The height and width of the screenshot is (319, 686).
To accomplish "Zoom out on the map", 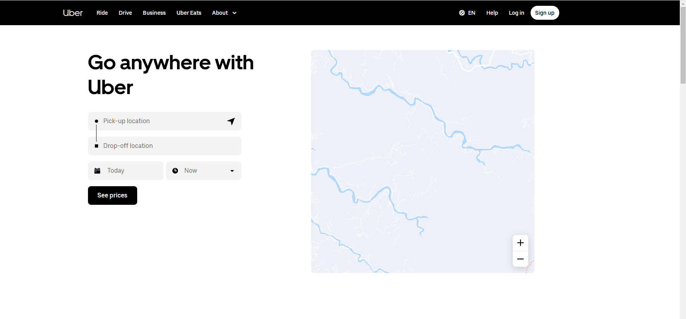I will (520, 259).
